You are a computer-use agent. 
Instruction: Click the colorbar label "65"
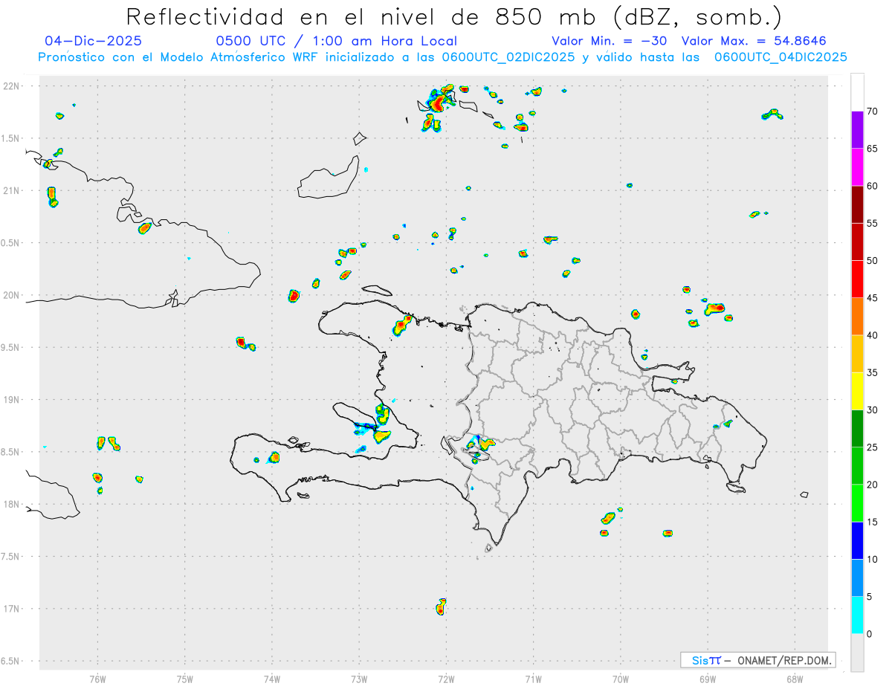coord(873,149)
